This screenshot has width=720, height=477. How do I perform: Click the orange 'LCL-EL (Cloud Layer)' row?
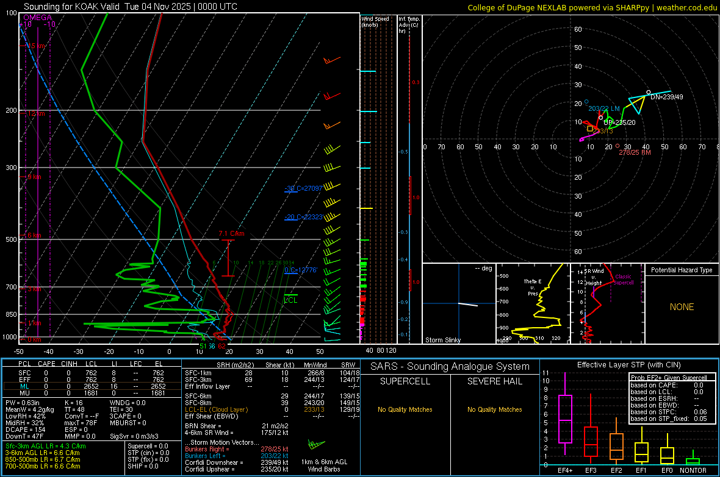coord(272,409)
